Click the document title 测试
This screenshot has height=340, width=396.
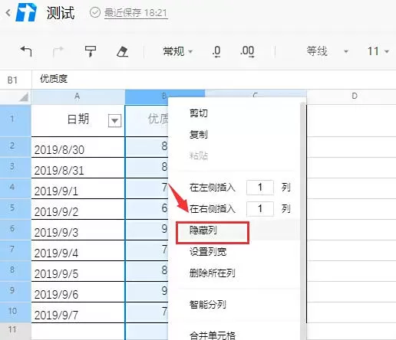click(61, 13)
